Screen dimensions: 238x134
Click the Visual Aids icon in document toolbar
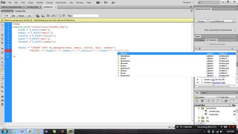(59, 16)
